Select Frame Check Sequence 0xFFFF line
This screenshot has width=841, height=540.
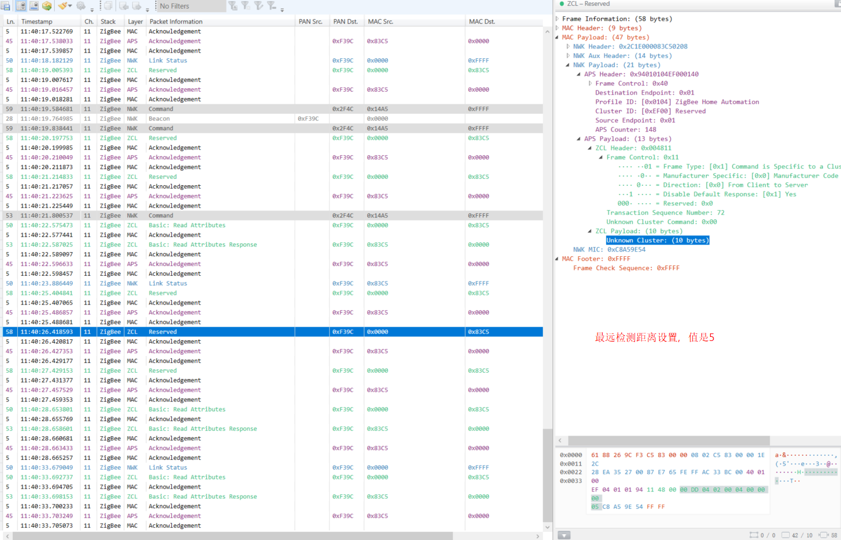[626, 268]
